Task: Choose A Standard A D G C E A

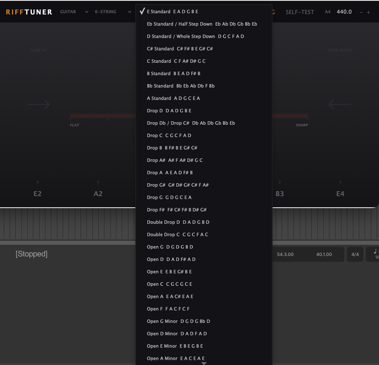Action: point(204,98)
